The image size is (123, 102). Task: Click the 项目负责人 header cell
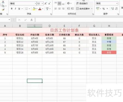click(x=94, y=35)
